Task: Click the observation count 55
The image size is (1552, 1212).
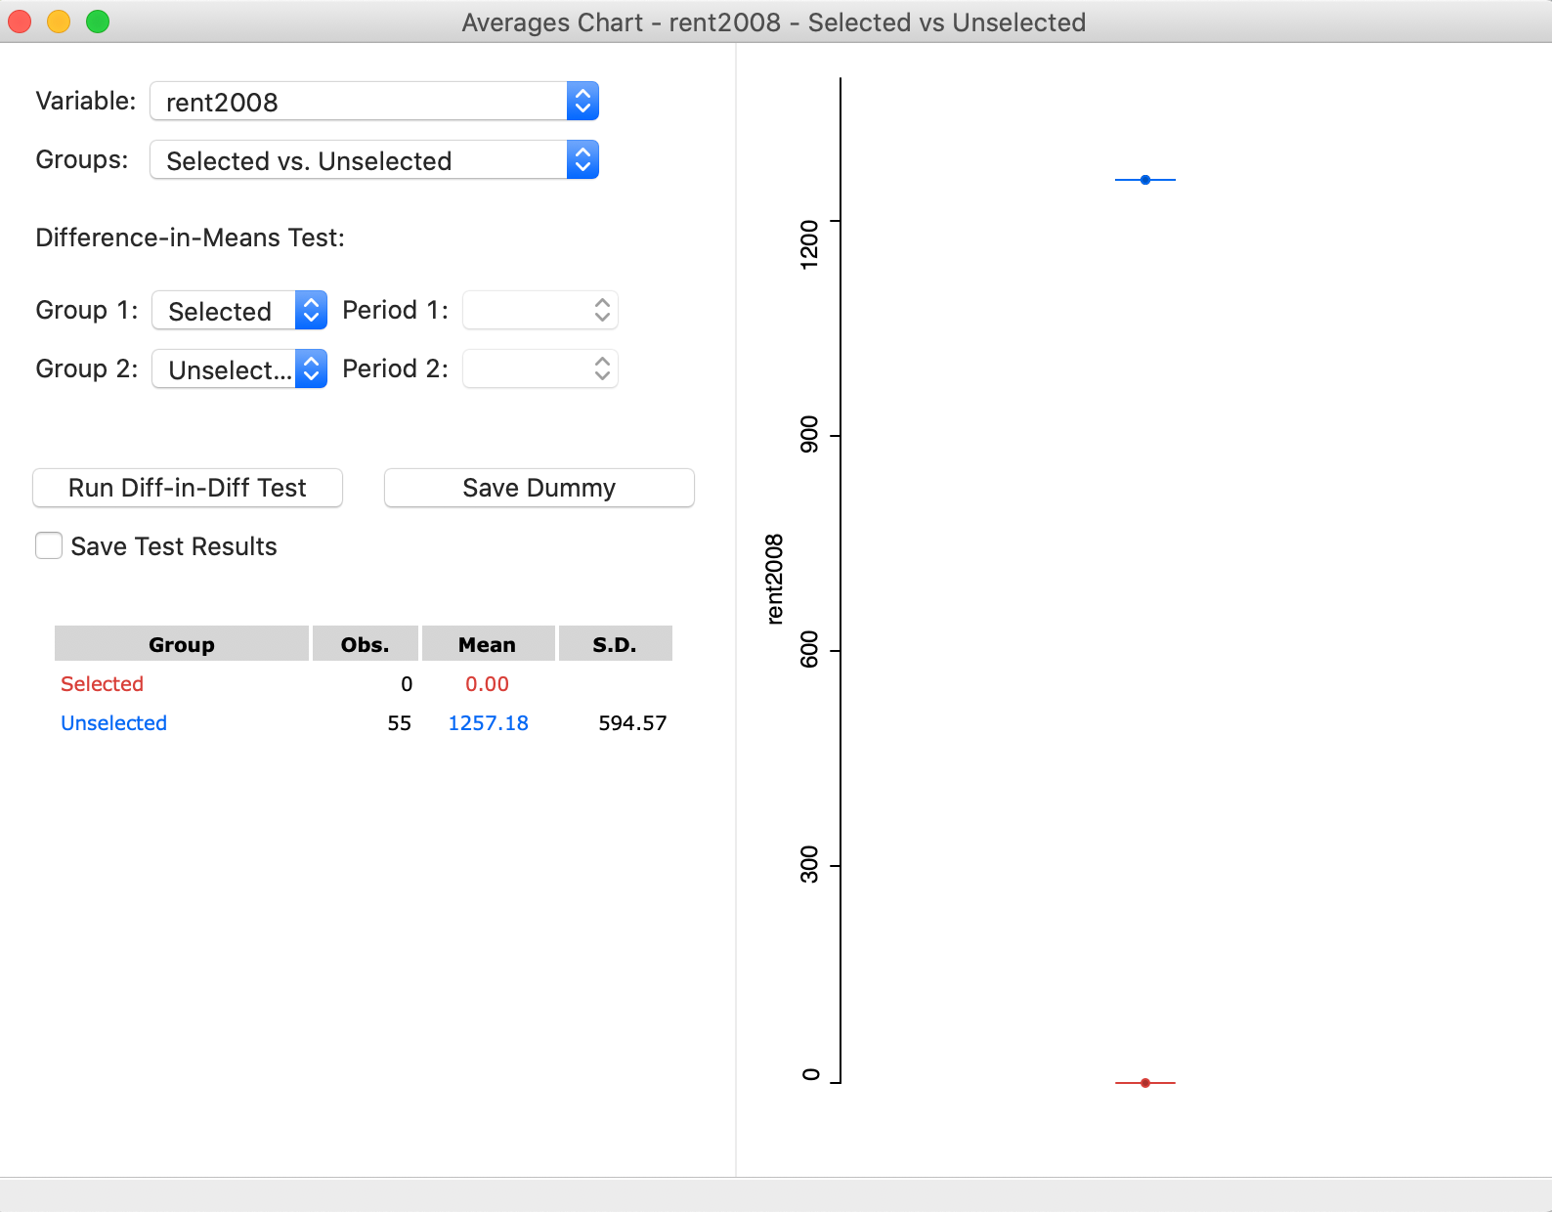Action: click(399, 723)
